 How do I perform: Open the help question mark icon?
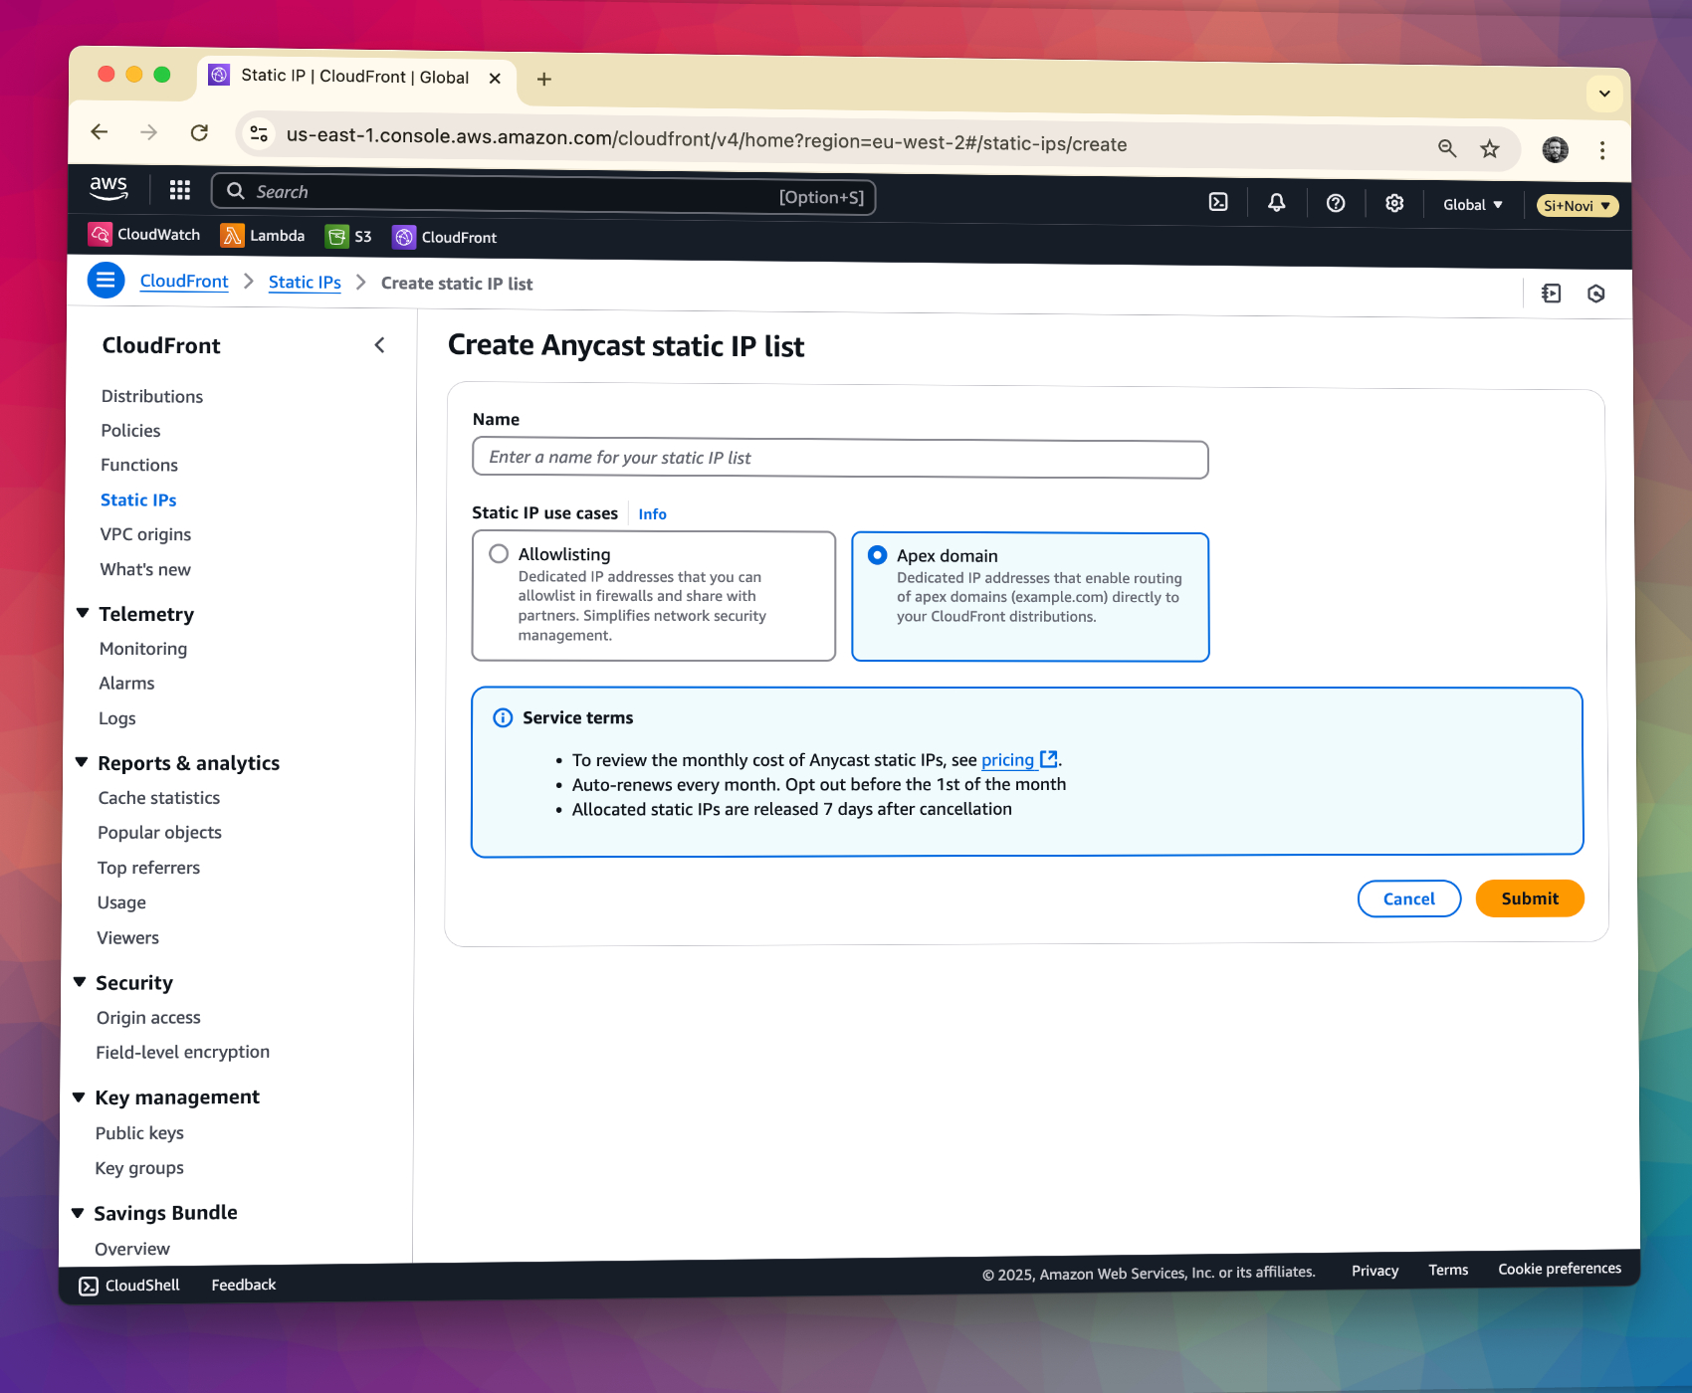[x=1336, y=203]
